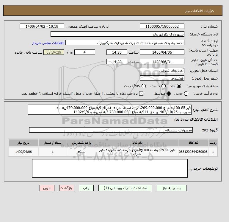Click the product name cell قیر 85x100
Viewport: 229px width, 222px height.
point(137,152)
